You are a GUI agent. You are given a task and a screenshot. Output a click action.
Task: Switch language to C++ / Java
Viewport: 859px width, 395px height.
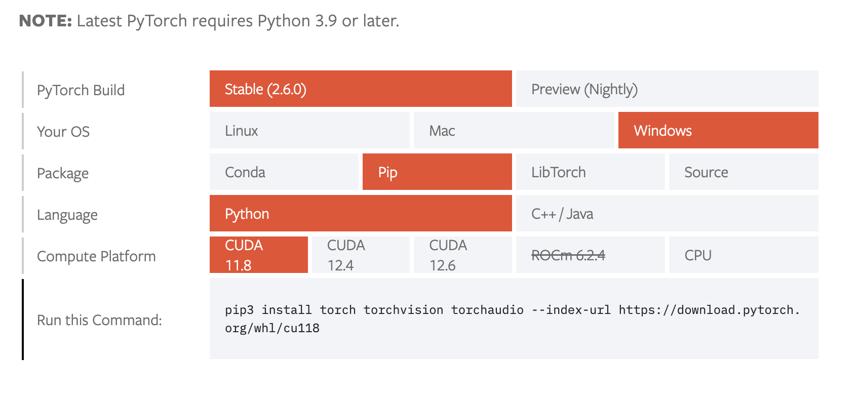click(667, 214)
